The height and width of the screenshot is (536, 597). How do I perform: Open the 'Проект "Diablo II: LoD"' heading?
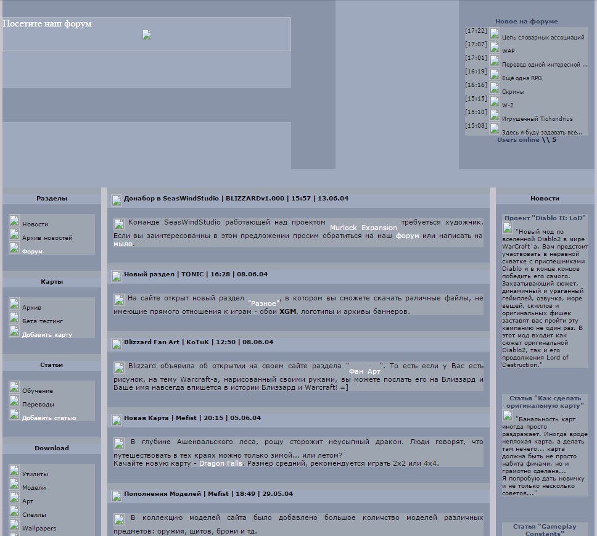[545, 218]
